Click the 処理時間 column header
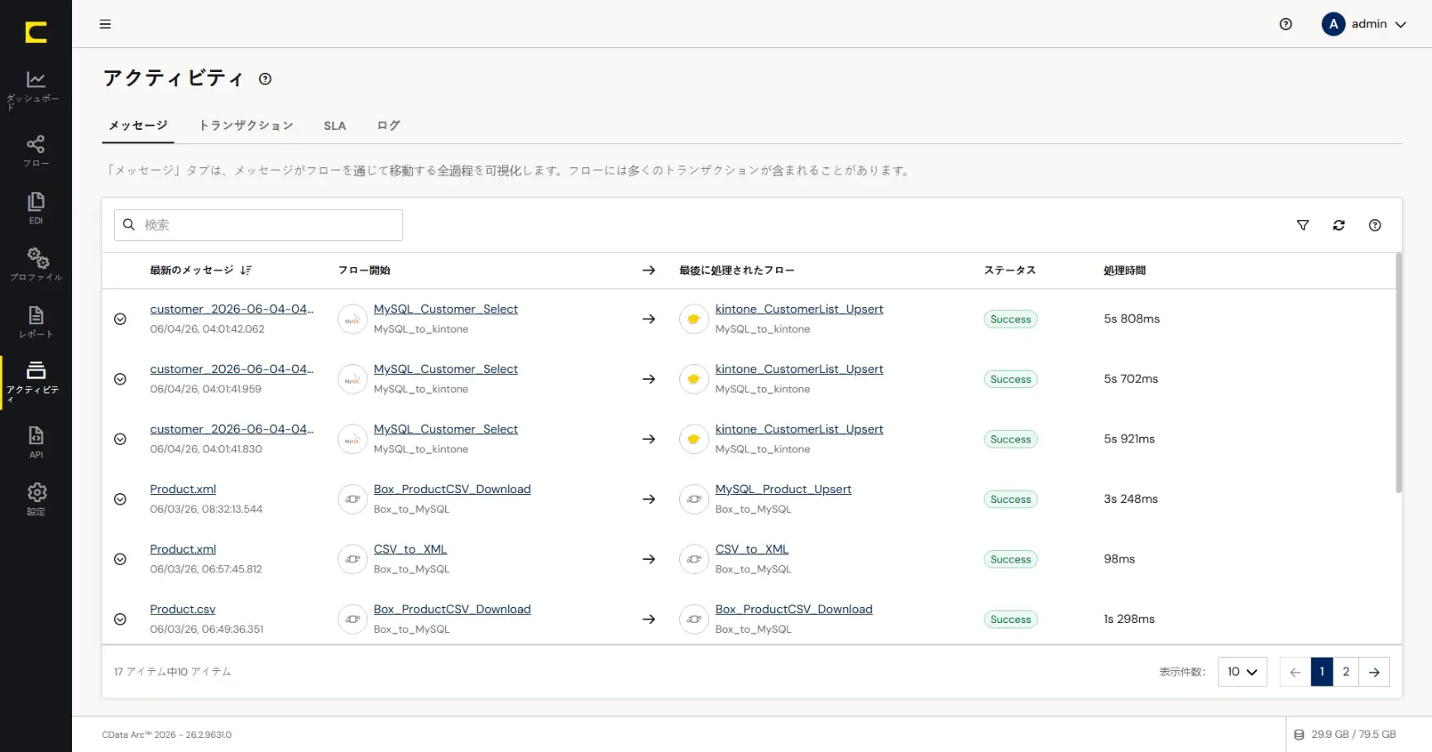Image resolution: width=1432 pixels, height=752 pixels. click(1124, 271)
